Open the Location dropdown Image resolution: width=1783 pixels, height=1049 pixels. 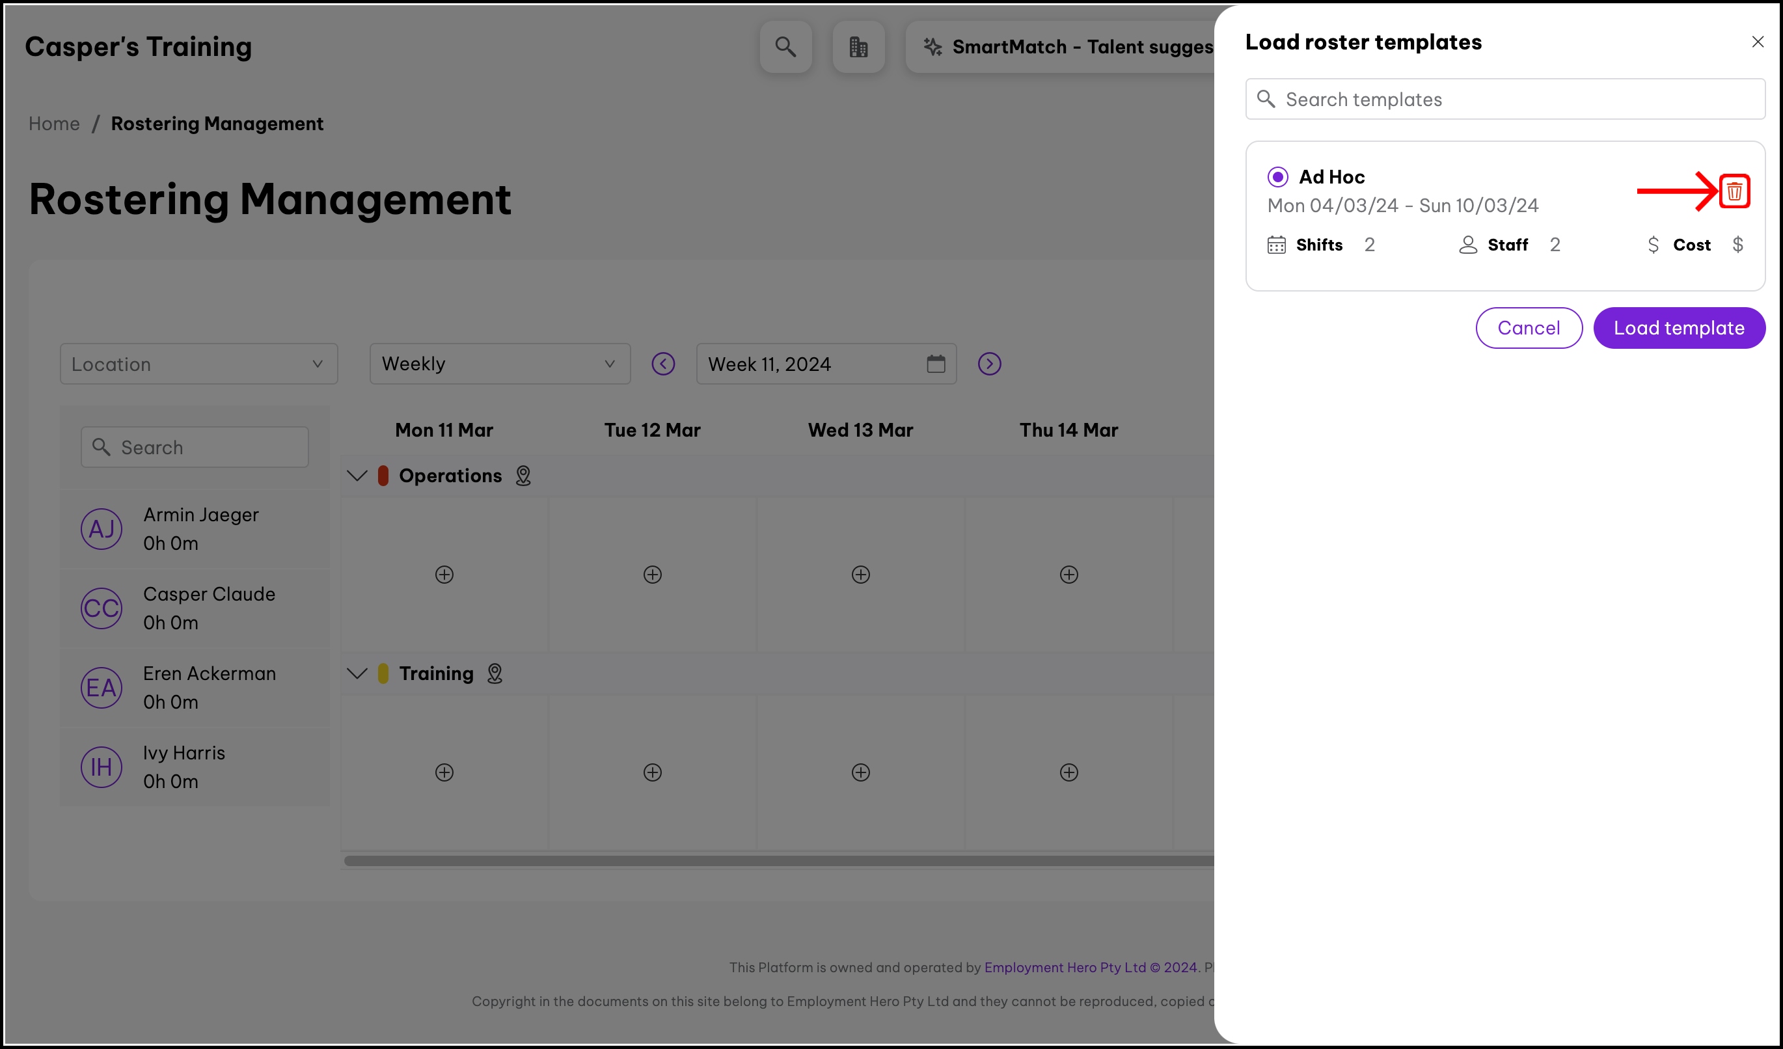click(199, 364)
